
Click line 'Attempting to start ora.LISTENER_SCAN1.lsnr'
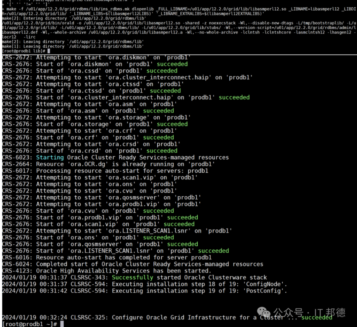point(117,231)
